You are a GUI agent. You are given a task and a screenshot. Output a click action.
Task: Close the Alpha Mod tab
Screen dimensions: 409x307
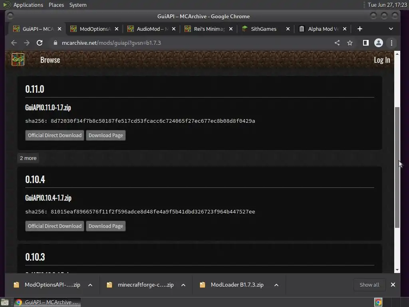345,29
